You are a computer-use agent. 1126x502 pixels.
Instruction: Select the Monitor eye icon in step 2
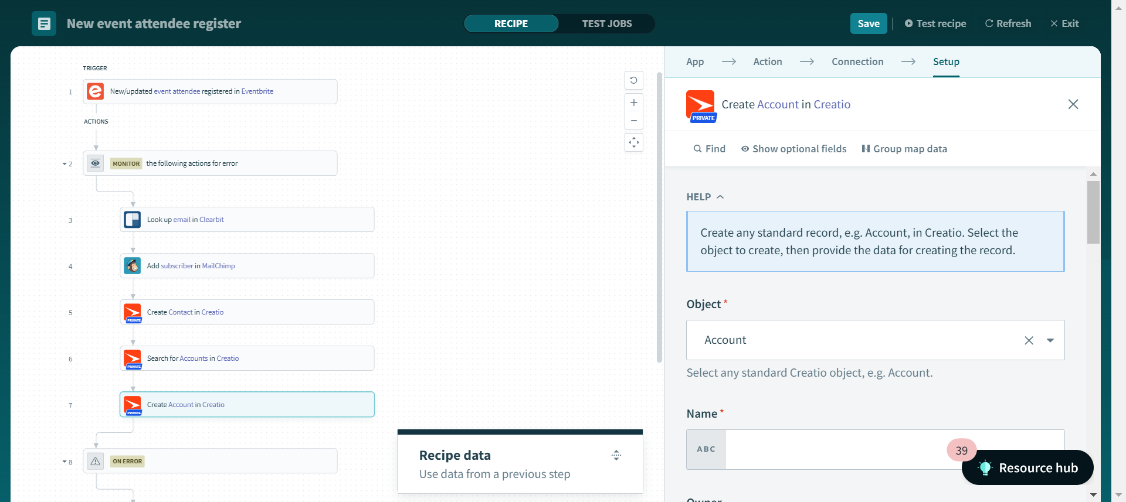click(x=96, y=163)
